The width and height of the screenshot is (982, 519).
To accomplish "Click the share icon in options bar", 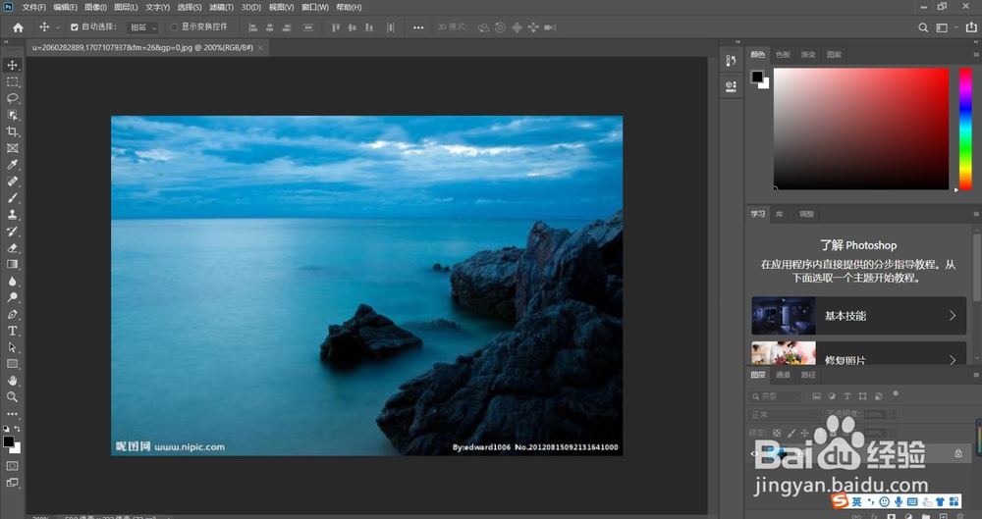I will pyautogui.click(x=971, y=27).
